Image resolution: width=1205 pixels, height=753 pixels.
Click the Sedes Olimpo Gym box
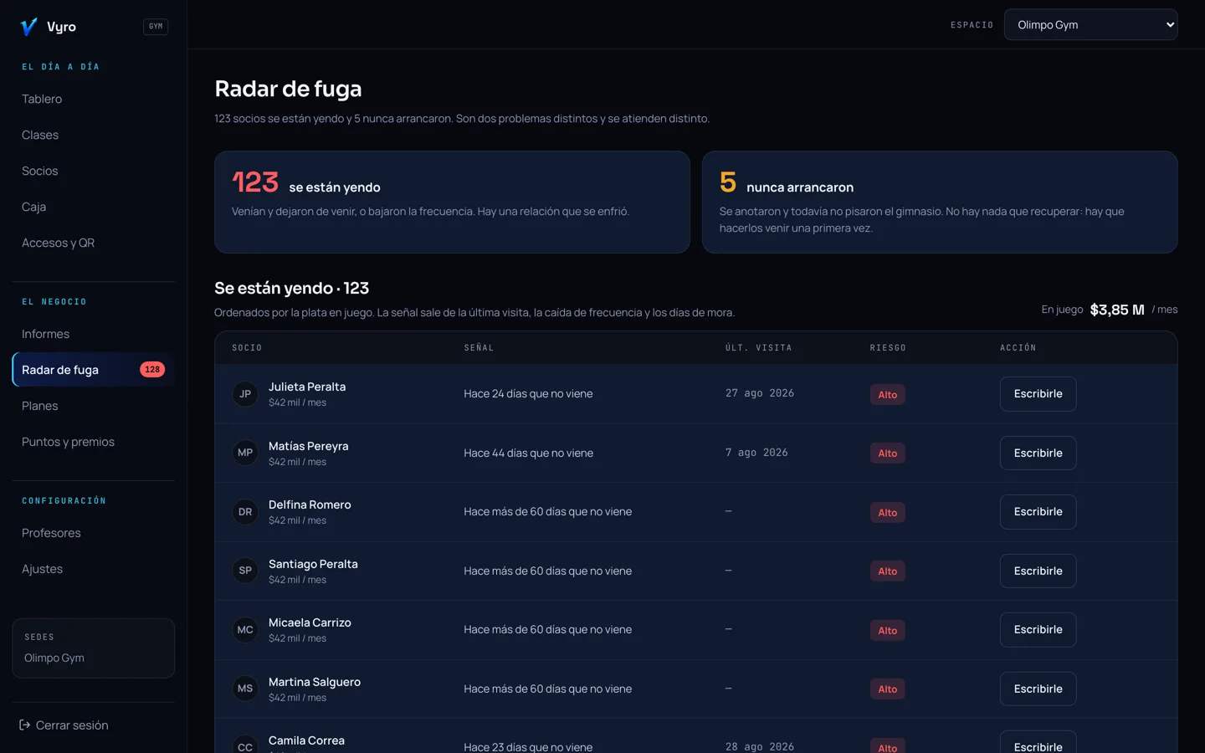(93, 648)
